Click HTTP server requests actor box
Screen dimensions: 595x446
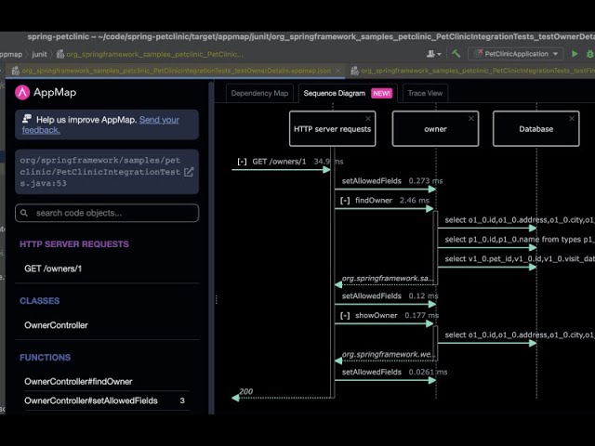tap(333, 129)
